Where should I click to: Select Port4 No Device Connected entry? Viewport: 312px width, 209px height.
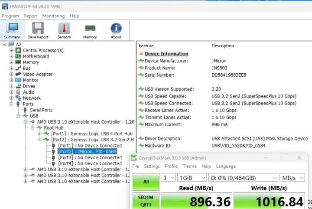pos(90,163)
